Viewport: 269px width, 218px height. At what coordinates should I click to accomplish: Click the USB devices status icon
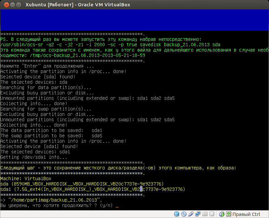pyautogui.click(x=191, y=214)
